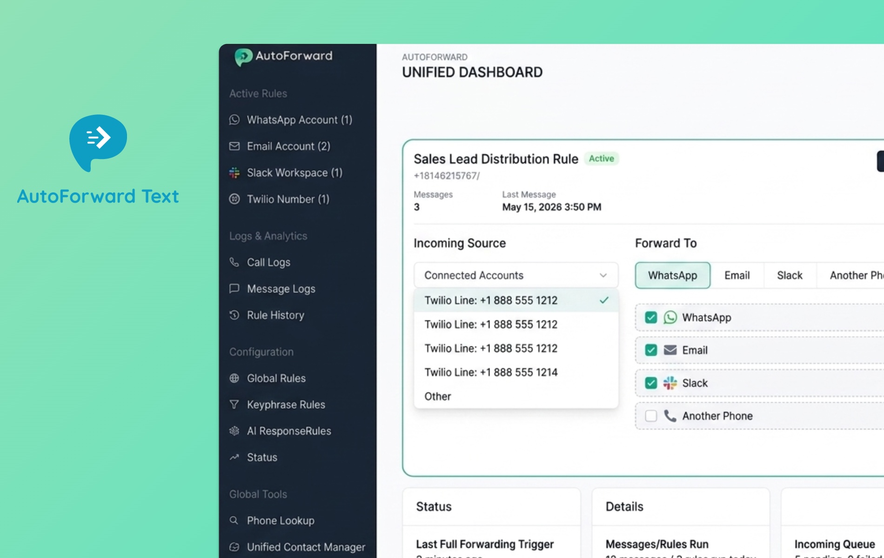884x558 pixels.
Task: Click the envelope icon in Email row
Action: click(x=670, y=350)
